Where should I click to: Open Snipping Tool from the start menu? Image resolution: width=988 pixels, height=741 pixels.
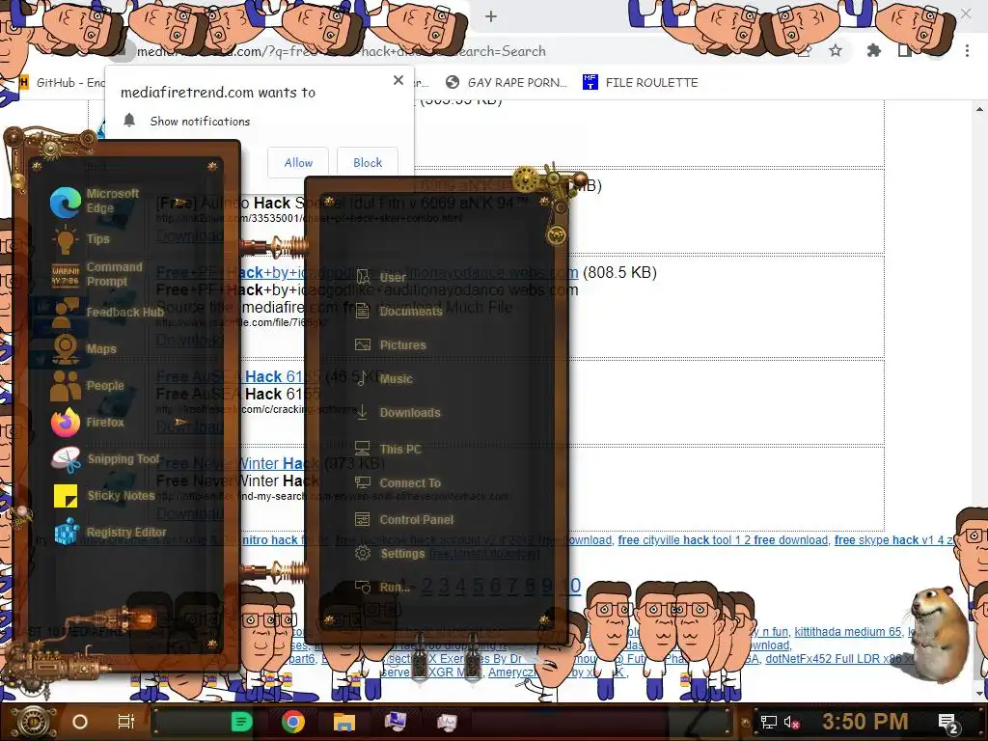pyautogui.click(x=105, y=459)
